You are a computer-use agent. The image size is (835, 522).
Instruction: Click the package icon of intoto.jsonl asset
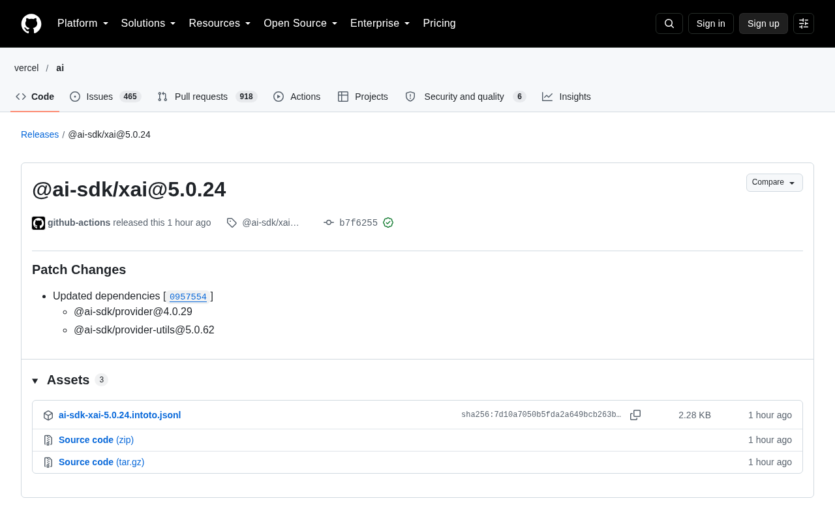(48, 416)
